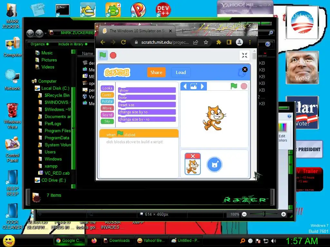Image resolution: width=330 pixels, height=247 pixels.
Task: Select CD Drive (E:) in the tree
Action: click(x=50, y=180)
